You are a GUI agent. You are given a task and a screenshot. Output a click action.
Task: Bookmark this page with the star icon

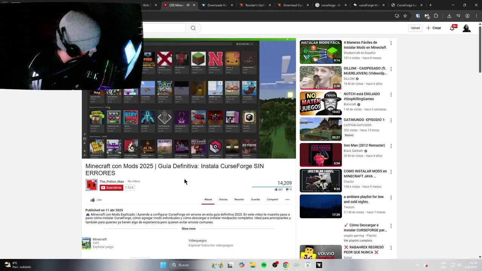pos(405,16)
